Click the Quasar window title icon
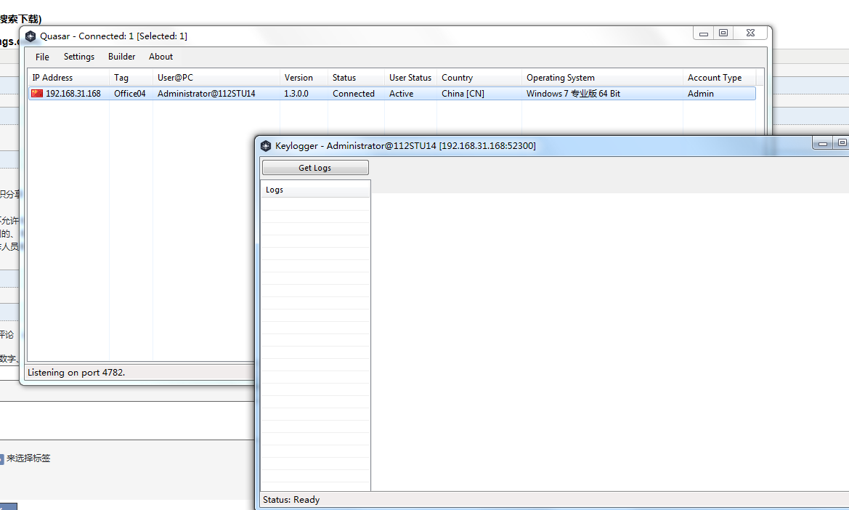 pyautogui.click(x=31, y=36)
